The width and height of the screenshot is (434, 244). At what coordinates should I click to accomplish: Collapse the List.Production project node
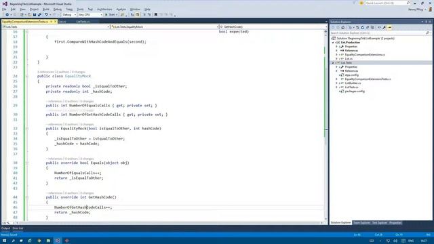(x=333, y=43)
